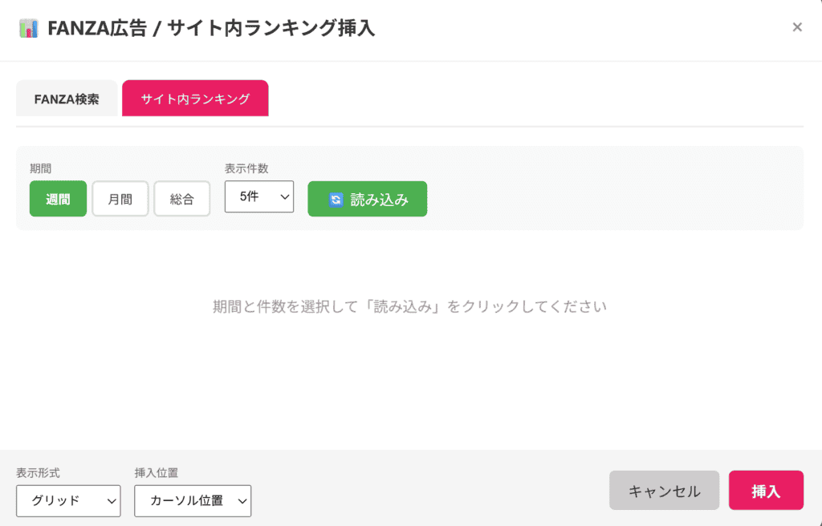The image size is (822, 526).
Task: Choose the 月間 period option
Action: pyautogui.click(x=120, y=199)
